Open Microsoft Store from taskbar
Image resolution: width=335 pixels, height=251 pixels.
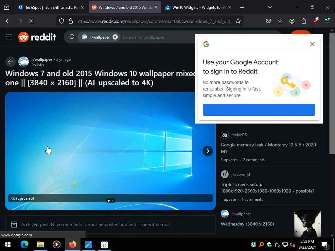104,244
